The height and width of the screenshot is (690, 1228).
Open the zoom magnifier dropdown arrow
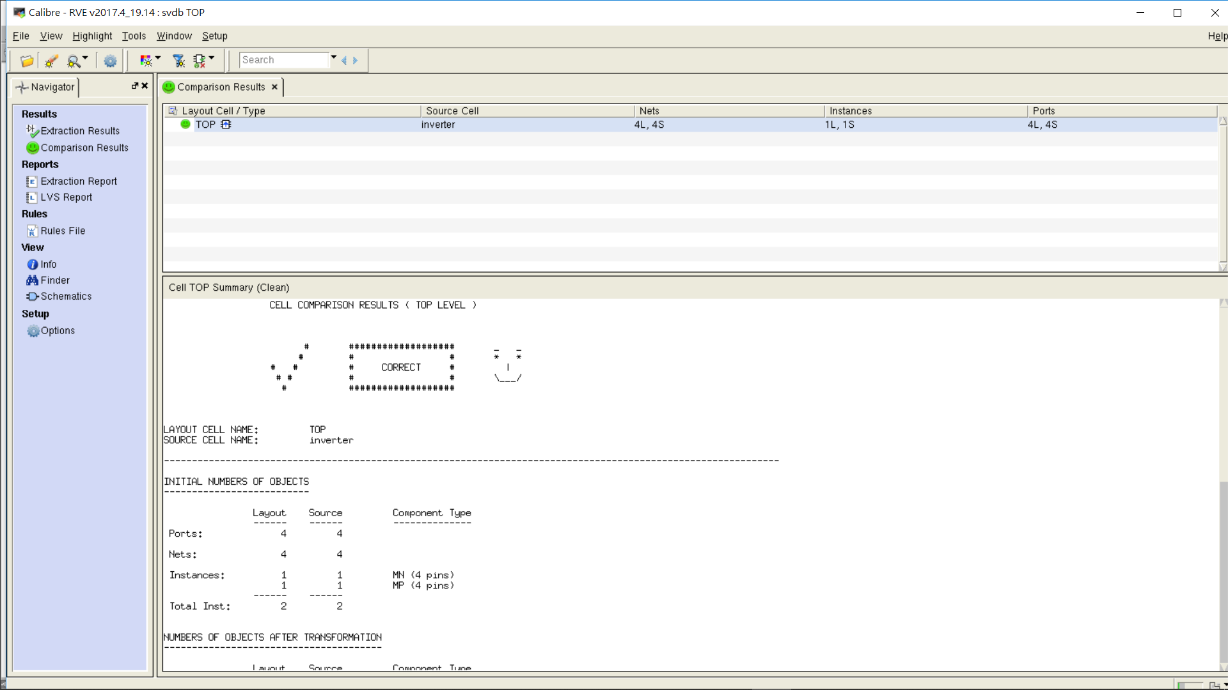pos(85,58)
